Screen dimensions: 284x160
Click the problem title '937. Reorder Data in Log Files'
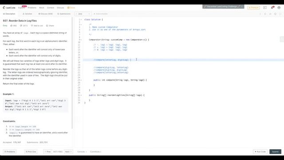[x=20, y=21]
